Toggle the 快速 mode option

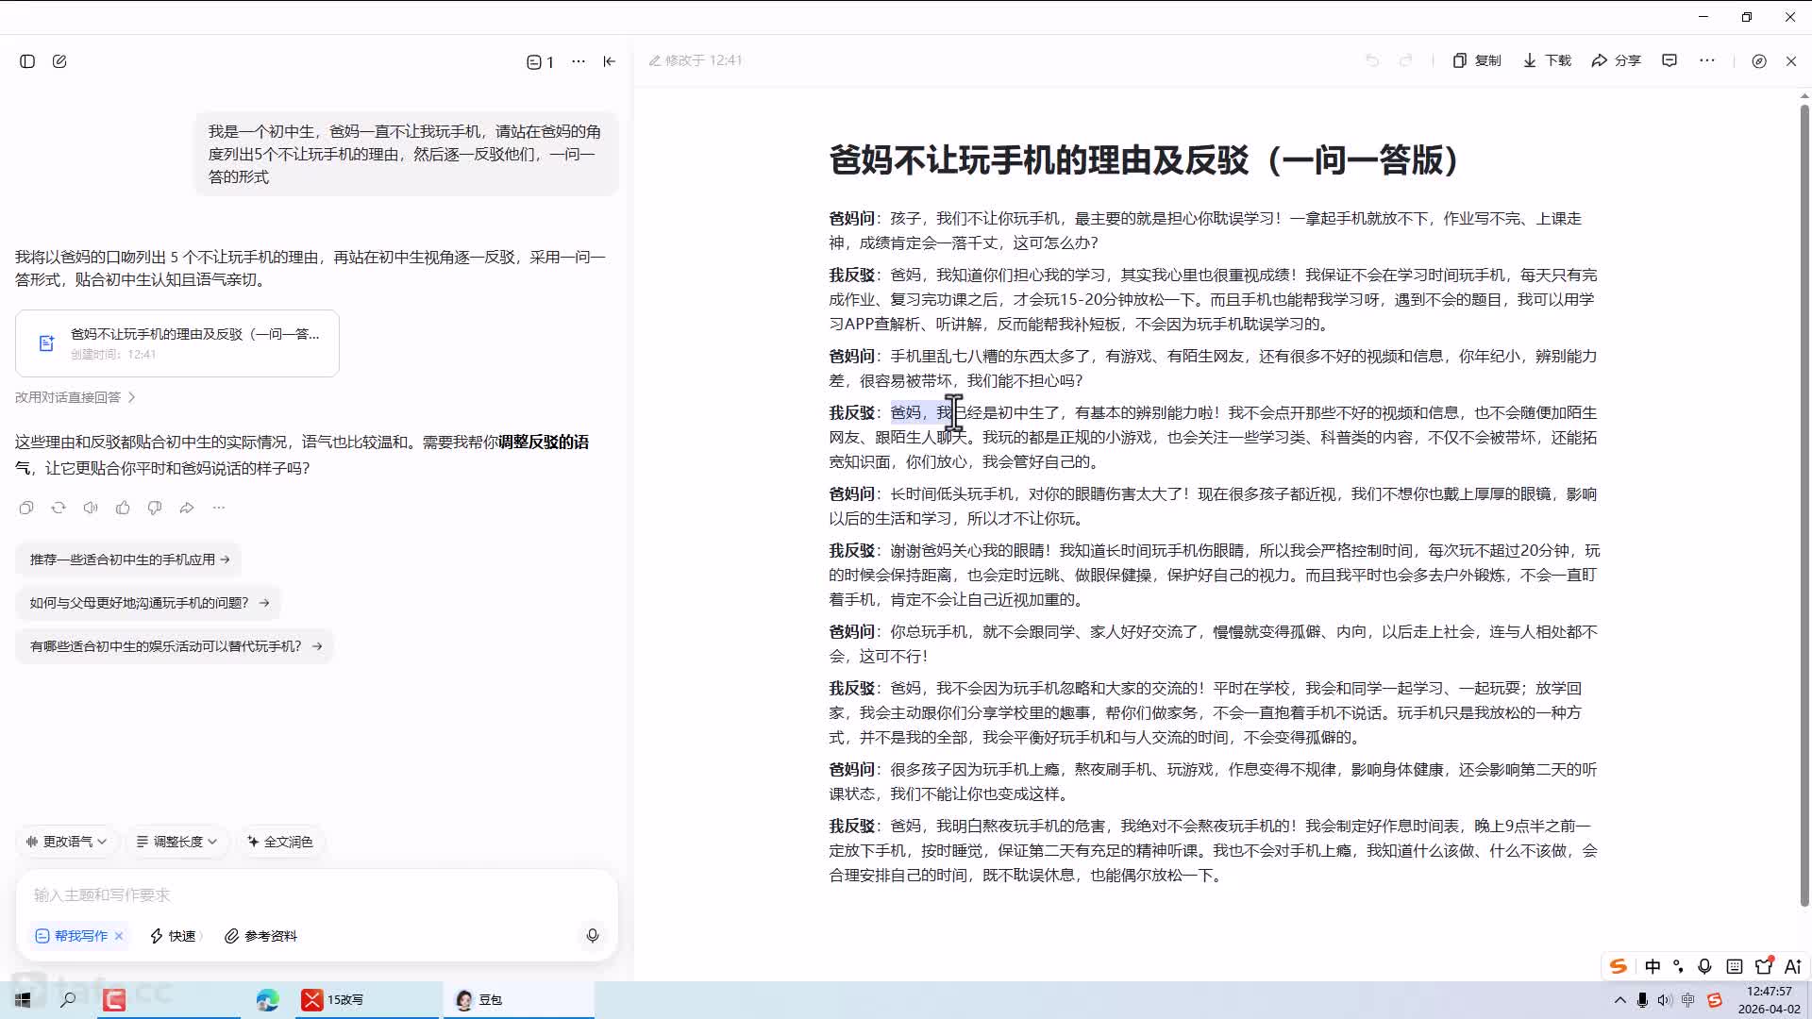pyautogui.click(x=174, y=936)
